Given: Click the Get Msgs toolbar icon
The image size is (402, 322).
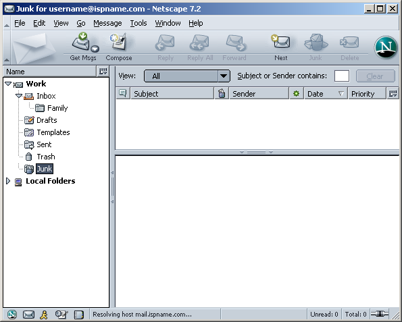Looking at the screenshot, I should pos(81,42).
